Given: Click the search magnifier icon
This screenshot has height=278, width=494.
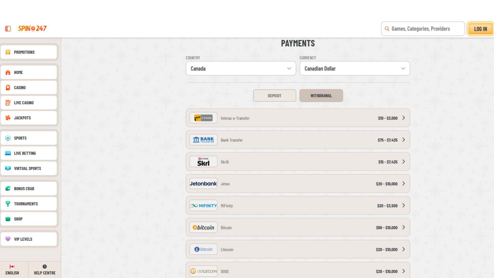Looking at the screenshot, I should (387, 29).
